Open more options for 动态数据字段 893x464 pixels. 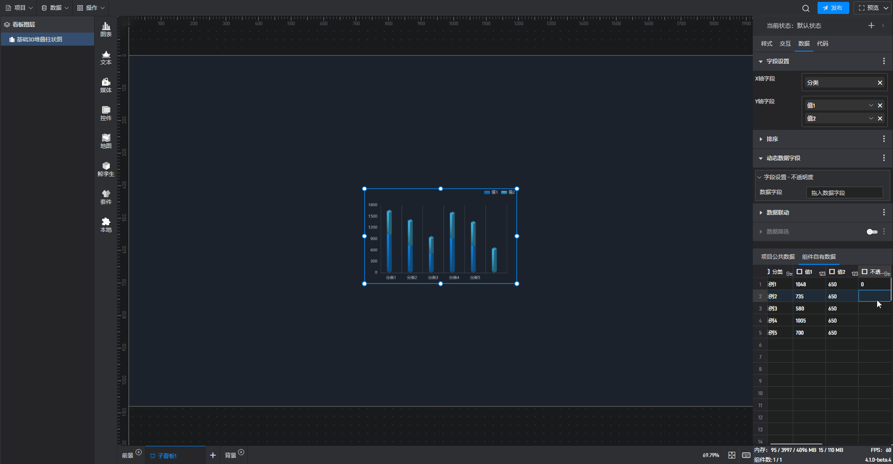884,158
